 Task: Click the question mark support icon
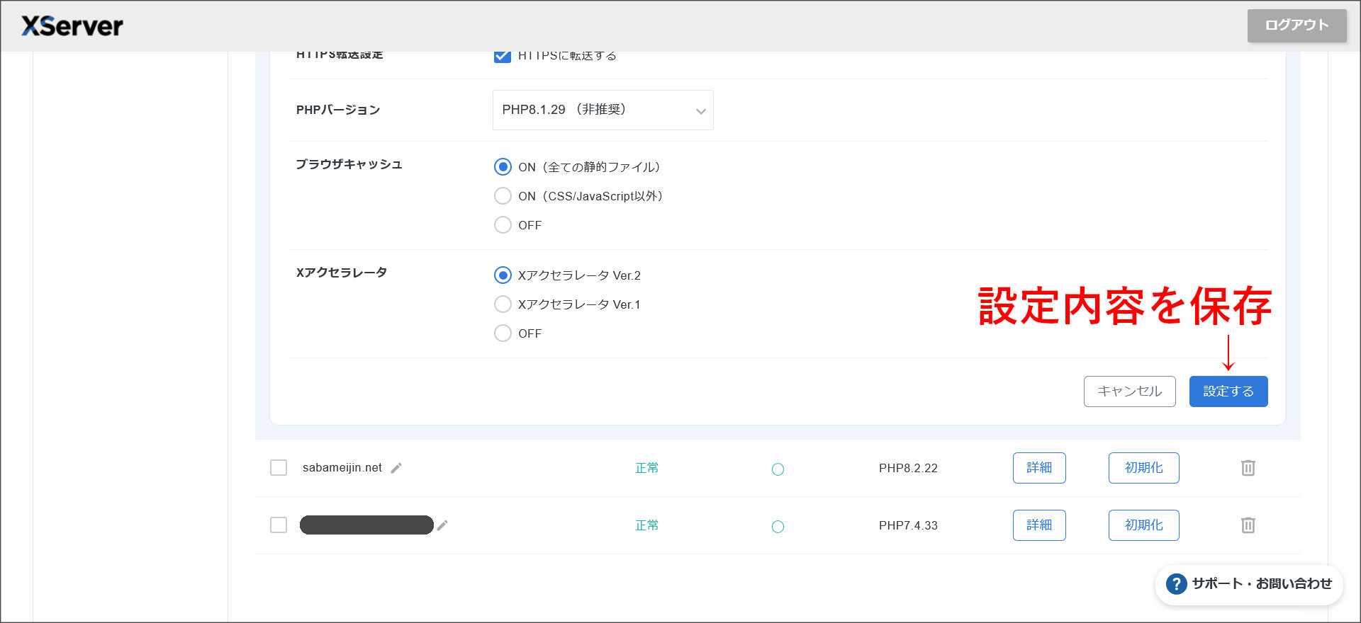pos(1176,584)
